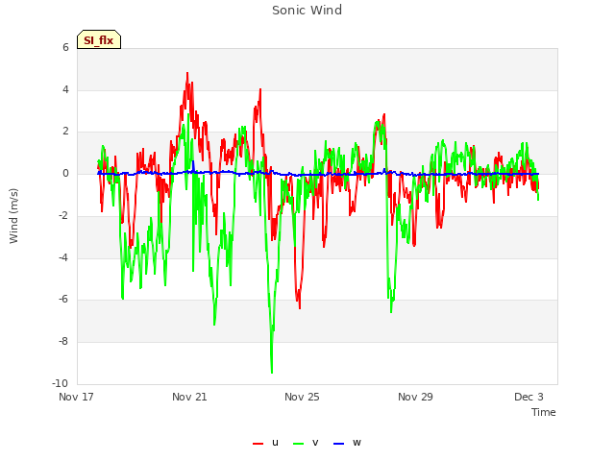Toggle the w series legend item

click(347, 443)
